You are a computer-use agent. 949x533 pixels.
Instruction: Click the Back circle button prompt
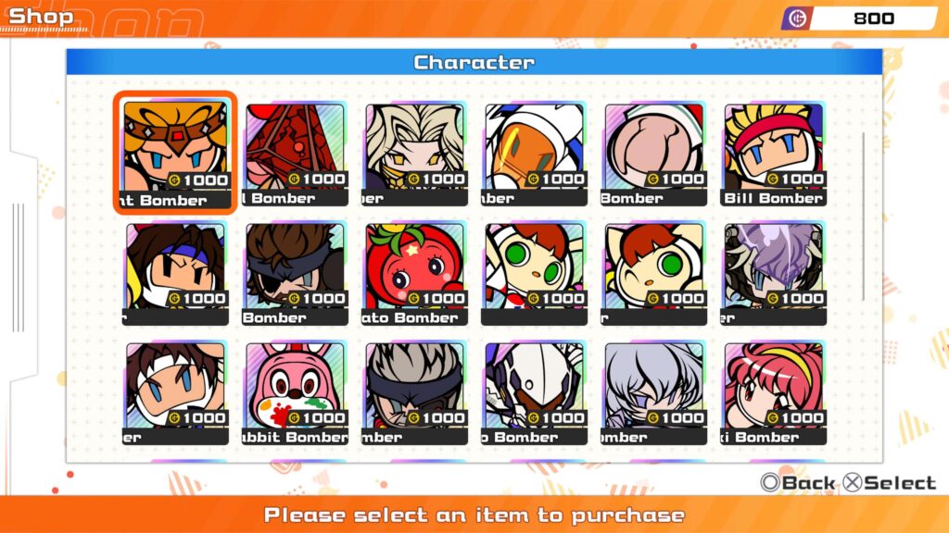point(798,483)
